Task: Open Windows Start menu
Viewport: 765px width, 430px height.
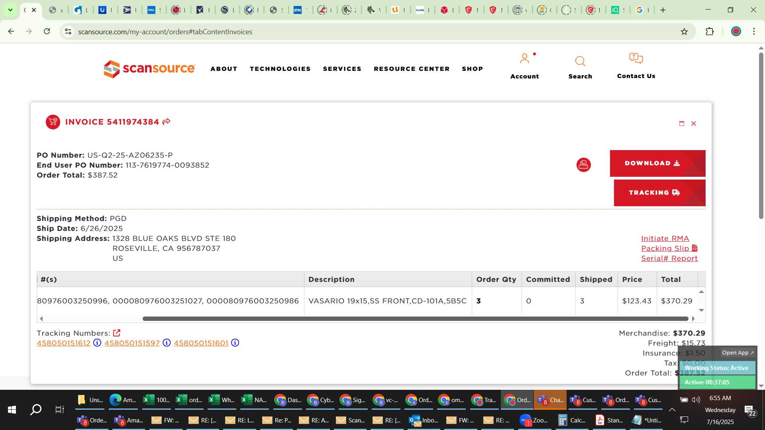Action: click(x=12, y=409)
